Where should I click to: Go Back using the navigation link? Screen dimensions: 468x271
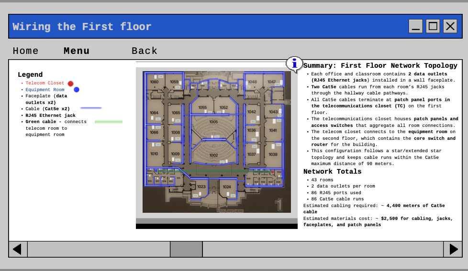coord(145,51)
